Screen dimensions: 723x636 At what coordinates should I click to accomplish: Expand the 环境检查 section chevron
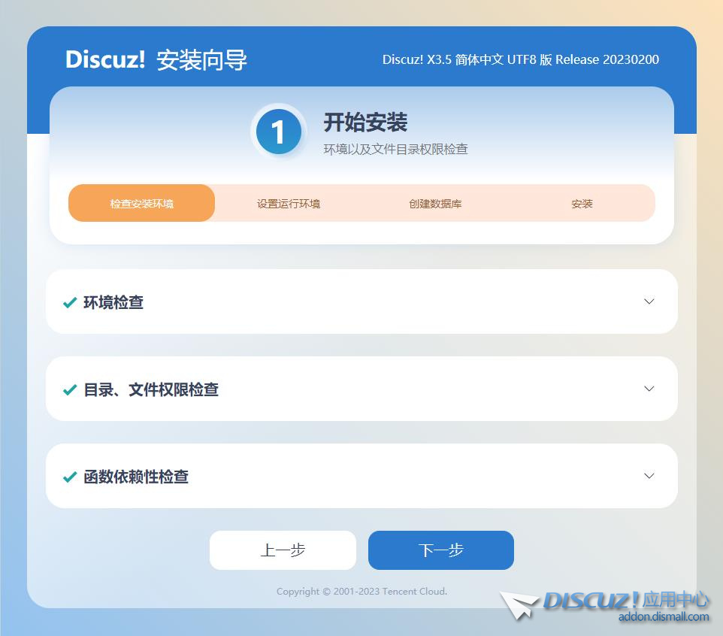[x=649, y=301]
